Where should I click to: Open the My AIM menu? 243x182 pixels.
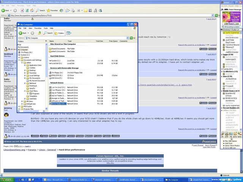click(224, 6)
